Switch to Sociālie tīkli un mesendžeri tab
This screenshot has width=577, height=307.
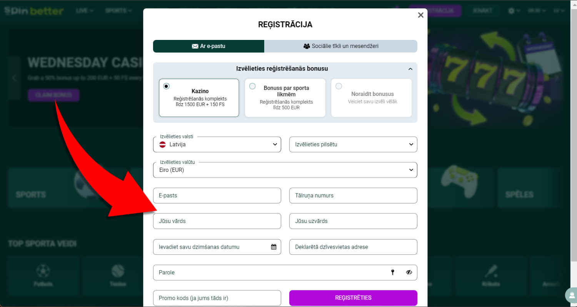coord(341,46)
